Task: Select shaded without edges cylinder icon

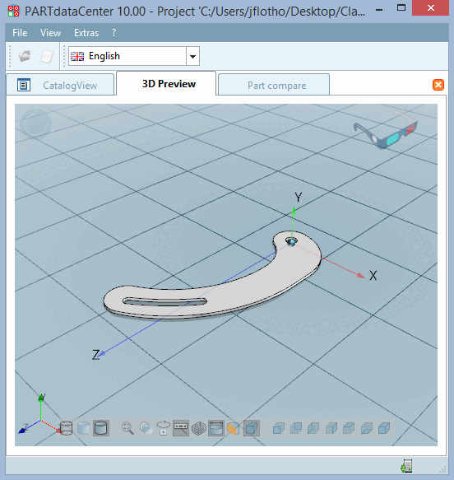Action: (x=83, y=428)
